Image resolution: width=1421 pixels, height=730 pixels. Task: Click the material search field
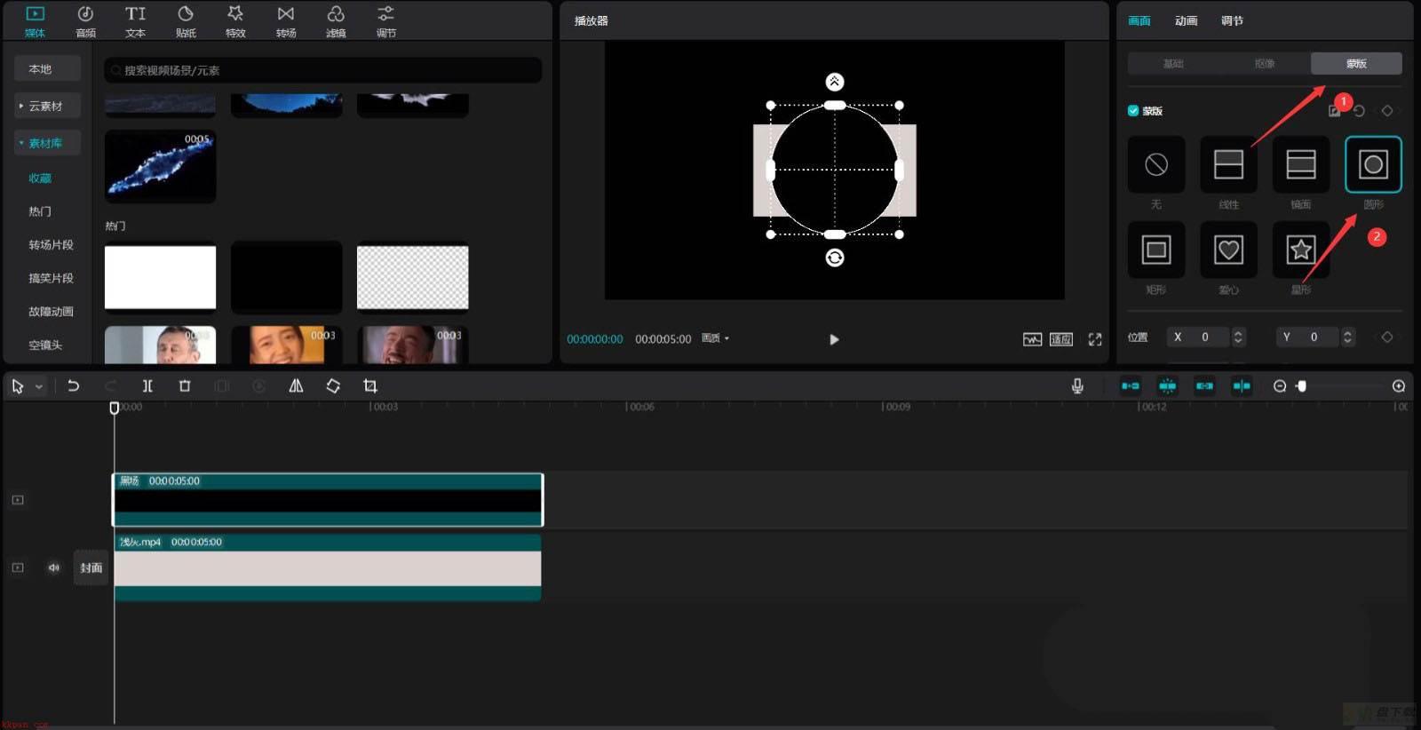(322, 70)
